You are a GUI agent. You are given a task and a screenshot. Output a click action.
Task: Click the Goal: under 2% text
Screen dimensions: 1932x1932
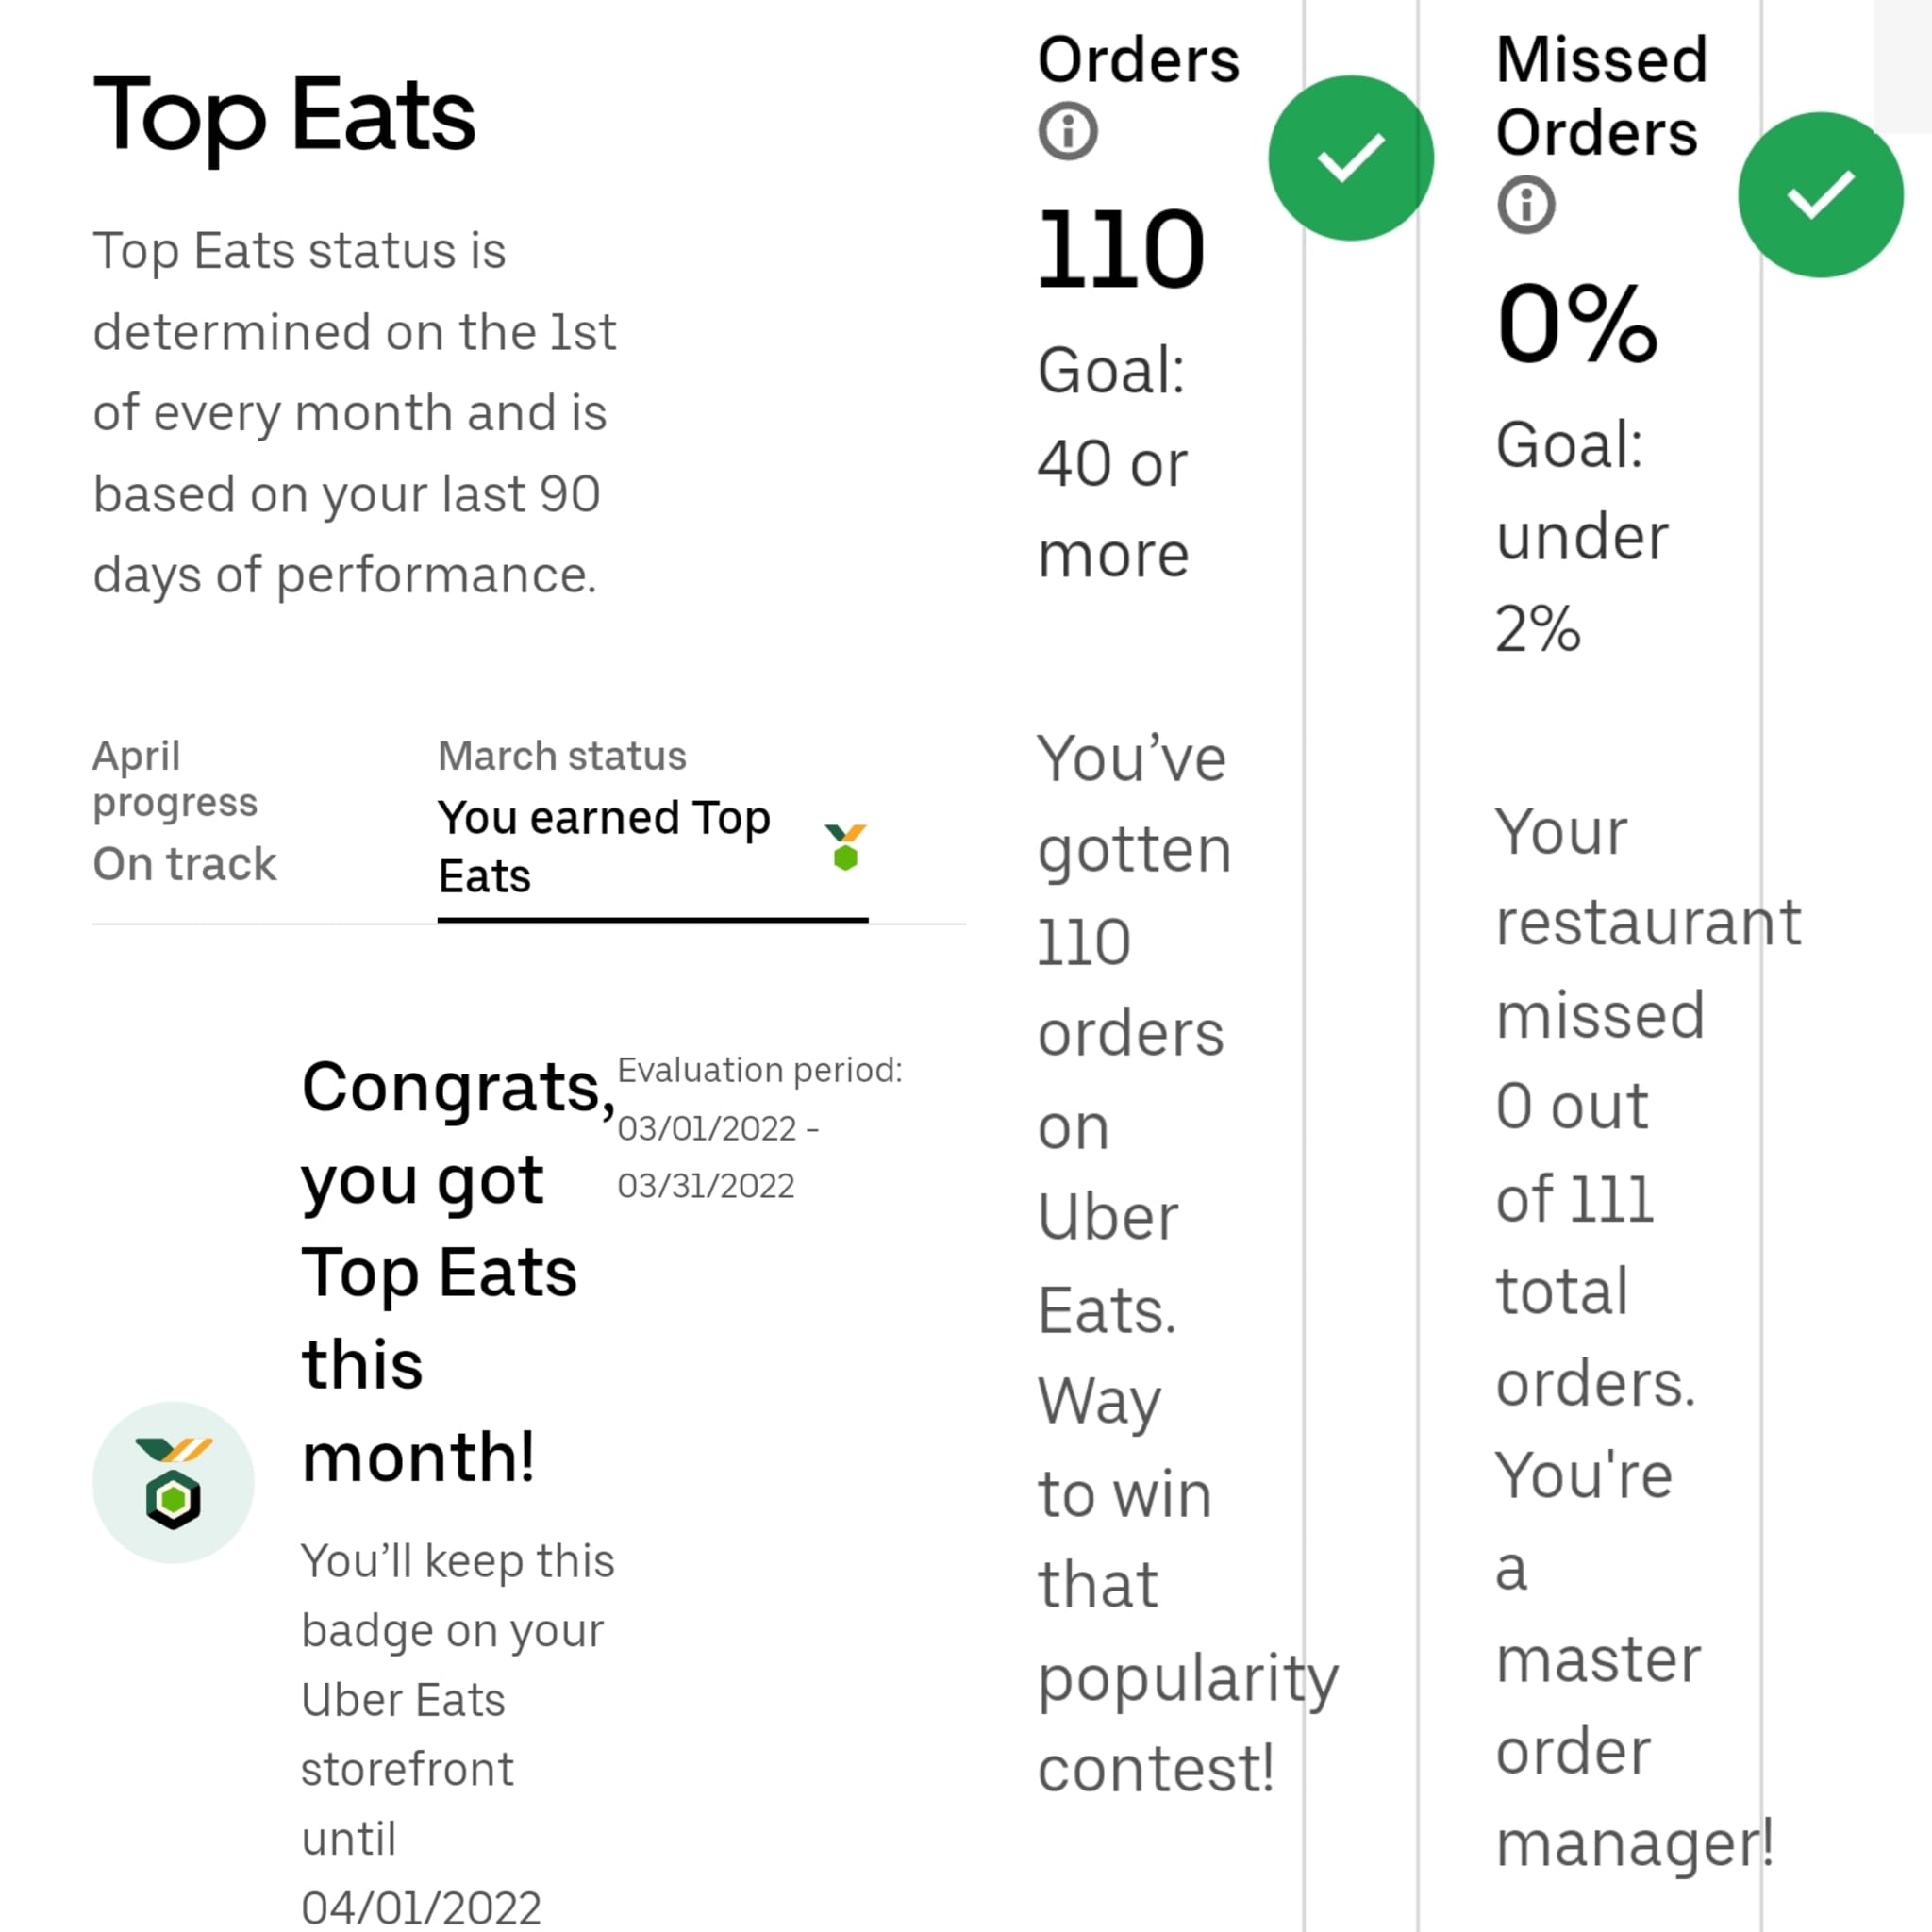click(1581, 537)
